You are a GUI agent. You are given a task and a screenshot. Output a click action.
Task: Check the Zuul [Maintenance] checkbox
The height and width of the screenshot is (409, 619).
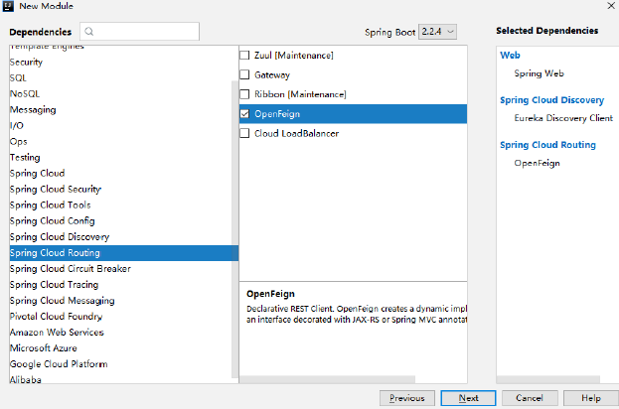click(245, 56)
